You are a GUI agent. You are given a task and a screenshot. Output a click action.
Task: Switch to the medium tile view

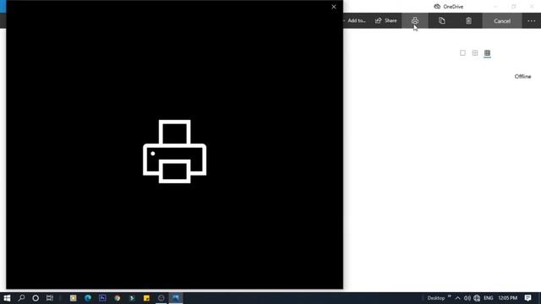[x=475, y=52]
